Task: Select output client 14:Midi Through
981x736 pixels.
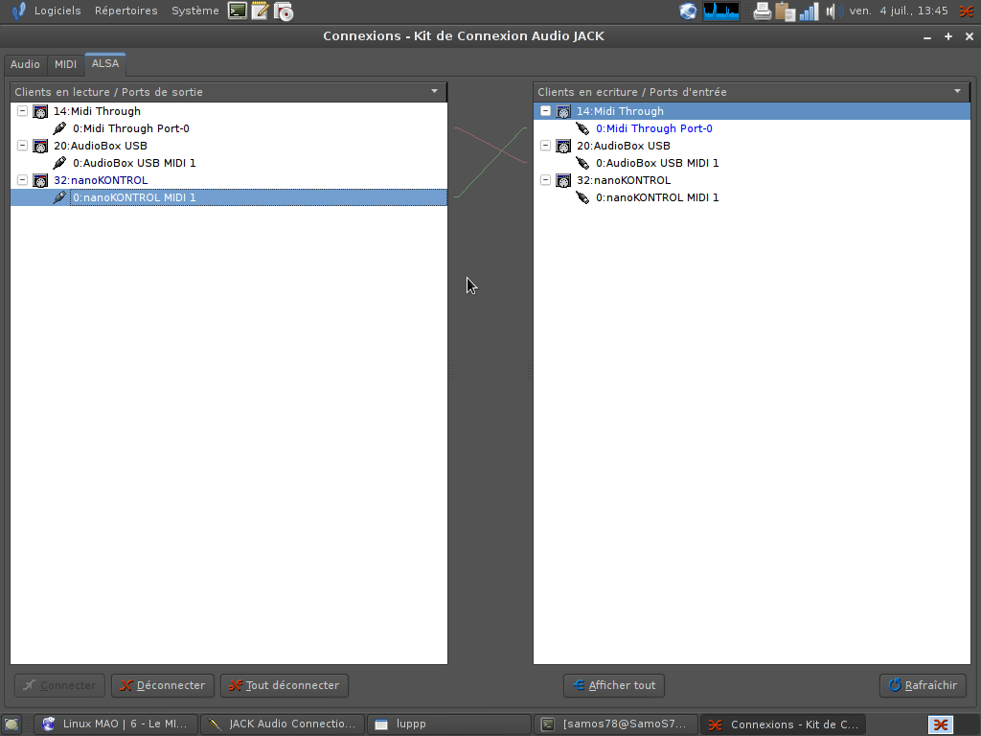Action: tap(97, 111)
